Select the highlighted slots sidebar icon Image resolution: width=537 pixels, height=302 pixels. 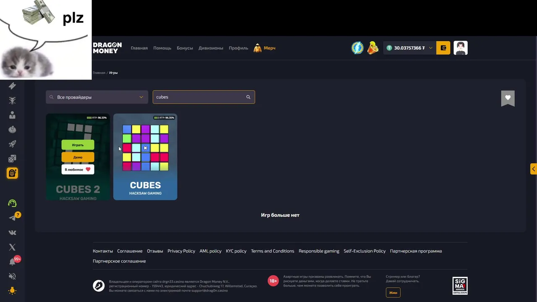[12, 173]
